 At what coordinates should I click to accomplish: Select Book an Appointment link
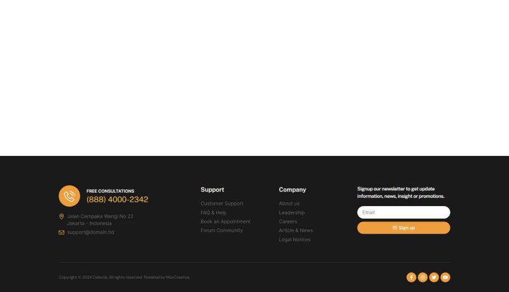(x=225, y=221)
